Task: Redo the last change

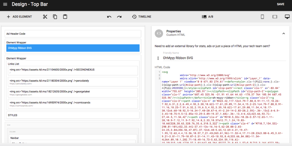Action: coord(119,17)
